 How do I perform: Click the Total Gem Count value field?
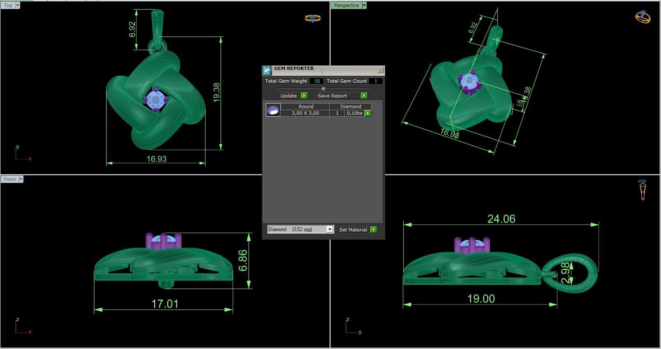375,81
